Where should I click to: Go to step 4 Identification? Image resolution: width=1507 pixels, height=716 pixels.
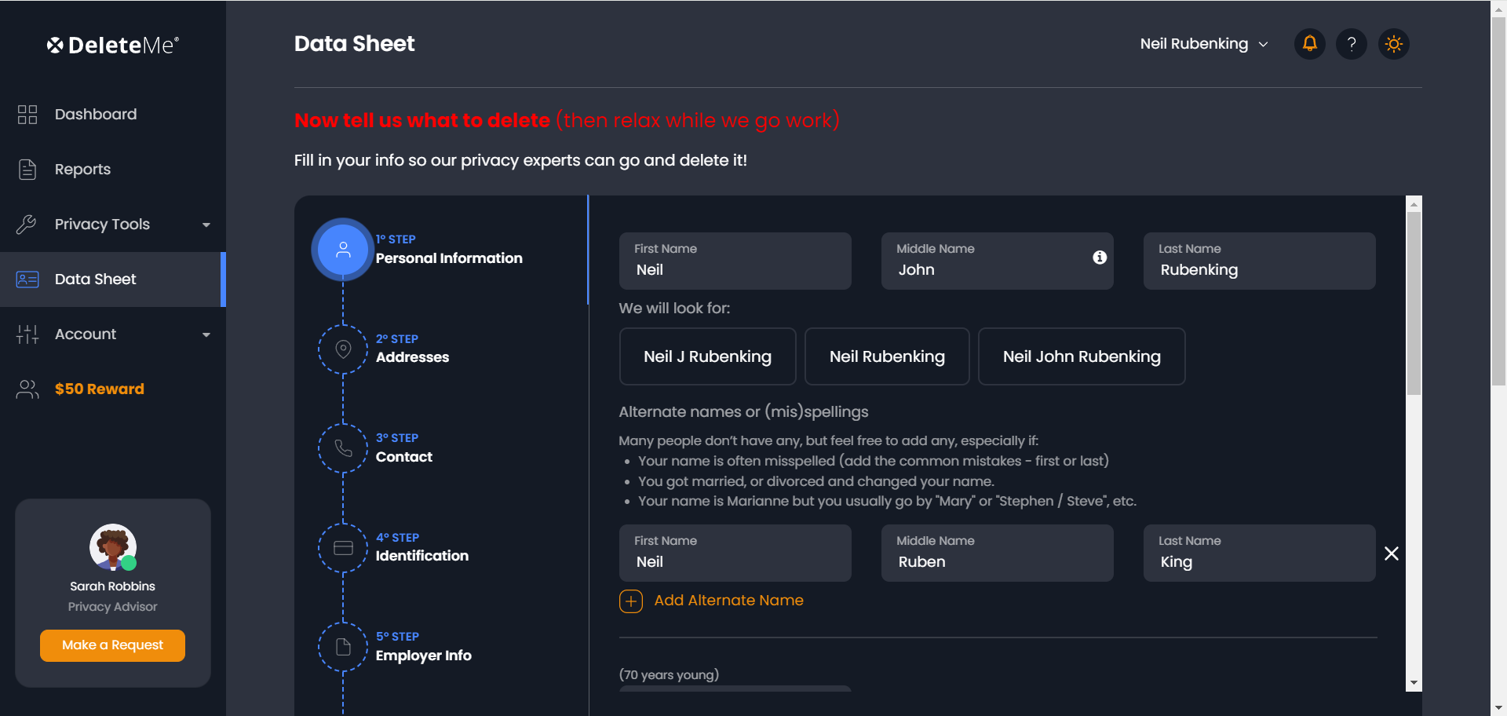coord(422,547)
